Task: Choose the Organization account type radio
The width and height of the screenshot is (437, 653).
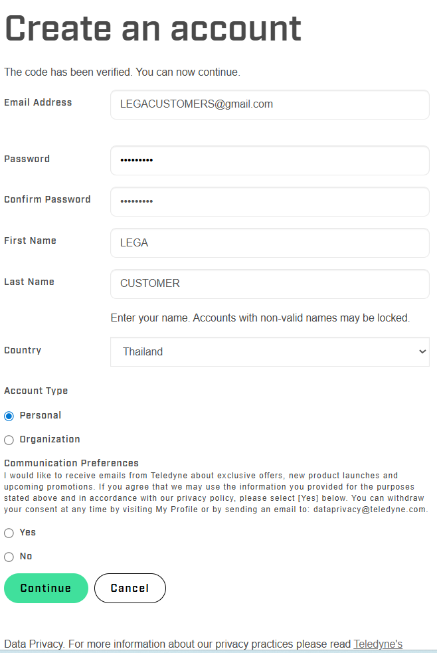Action: point(9,440)
